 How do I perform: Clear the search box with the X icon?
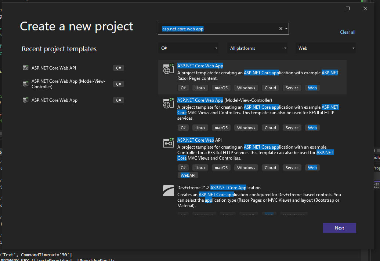coord(280,29)
